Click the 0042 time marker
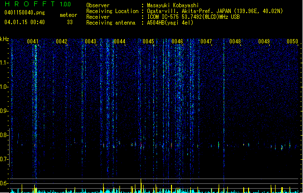 [x=62, y=41]
